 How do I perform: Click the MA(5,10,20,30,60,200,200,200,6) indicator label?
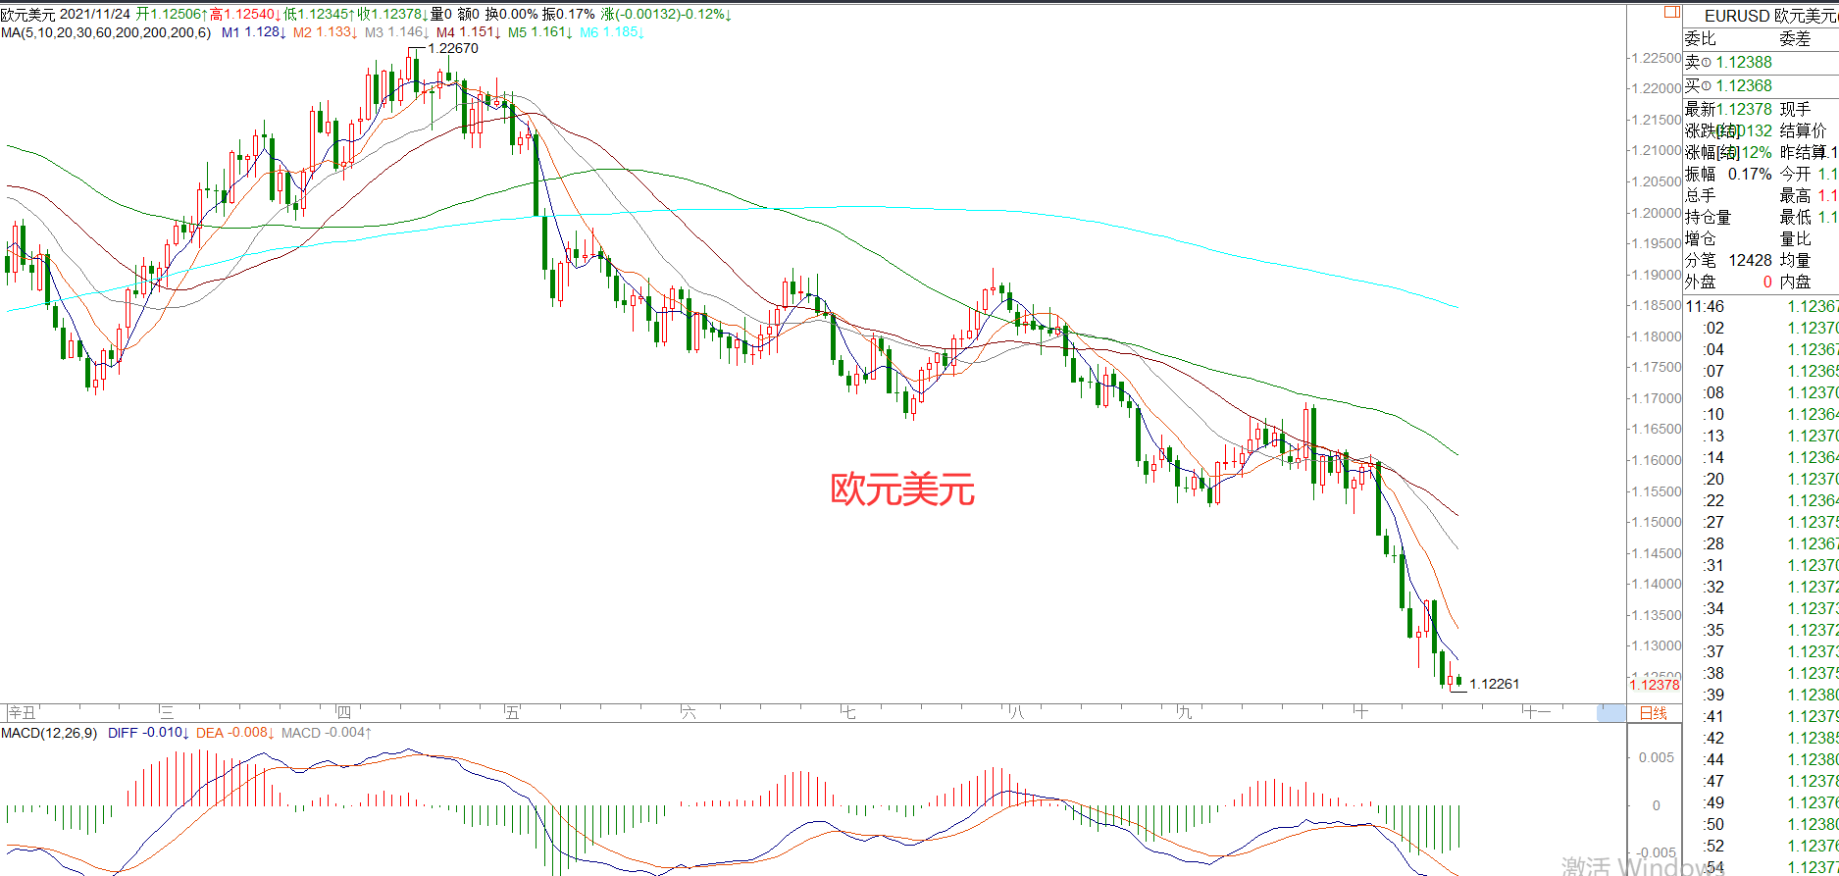[106, 32]
